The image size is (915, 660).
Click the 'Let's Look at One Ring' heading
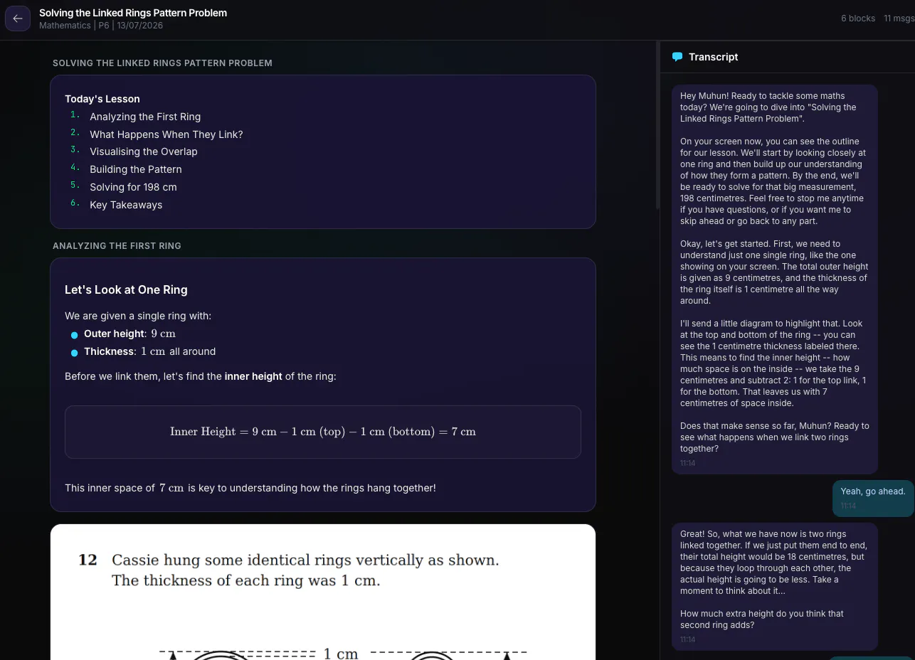126,290
